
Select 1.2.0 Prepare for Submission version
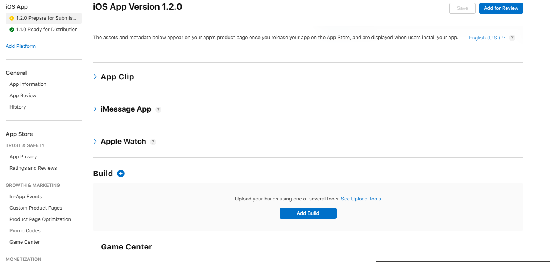(44, 18)
